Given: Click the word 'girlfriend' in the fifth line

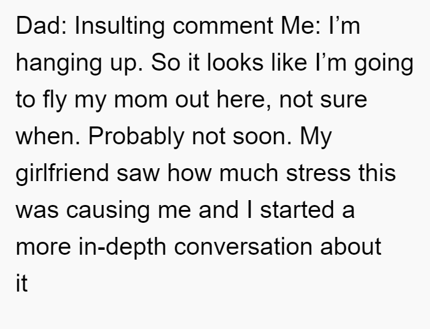Looking at the screenshot, I should 63,174.
